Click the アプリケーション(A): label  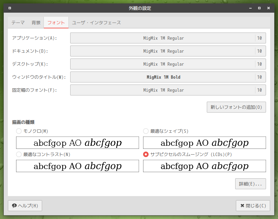point(34,38)
